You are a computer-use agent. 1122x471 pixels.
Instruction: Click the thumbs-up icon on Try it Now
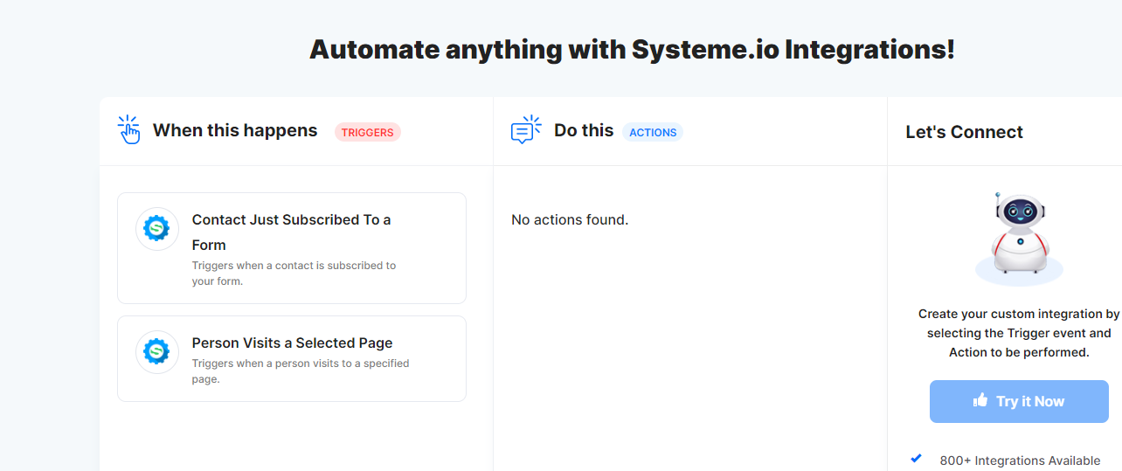tap(980, 401)
